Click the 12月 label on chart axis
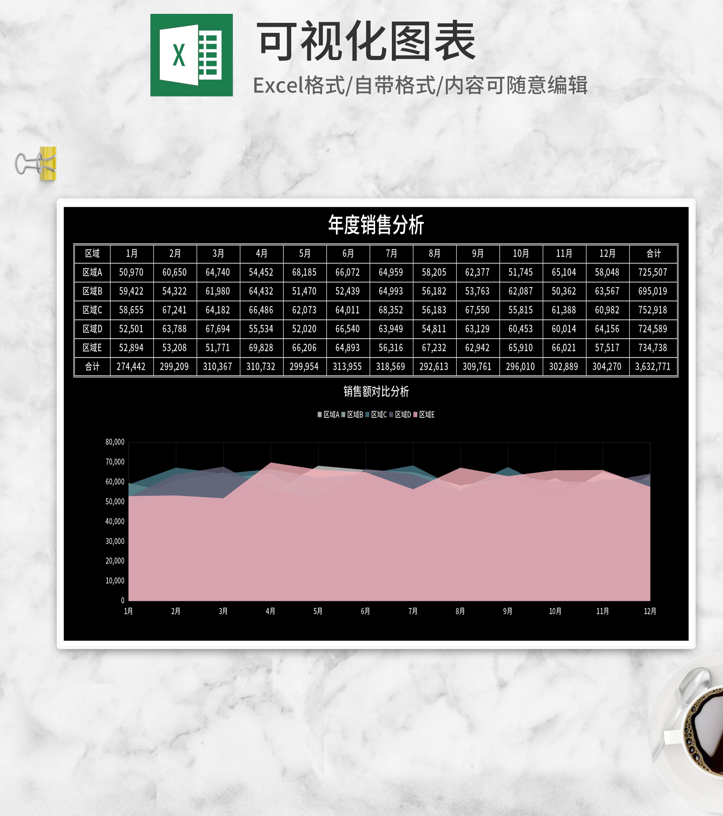Screen dimensions: 723x816 649,611
